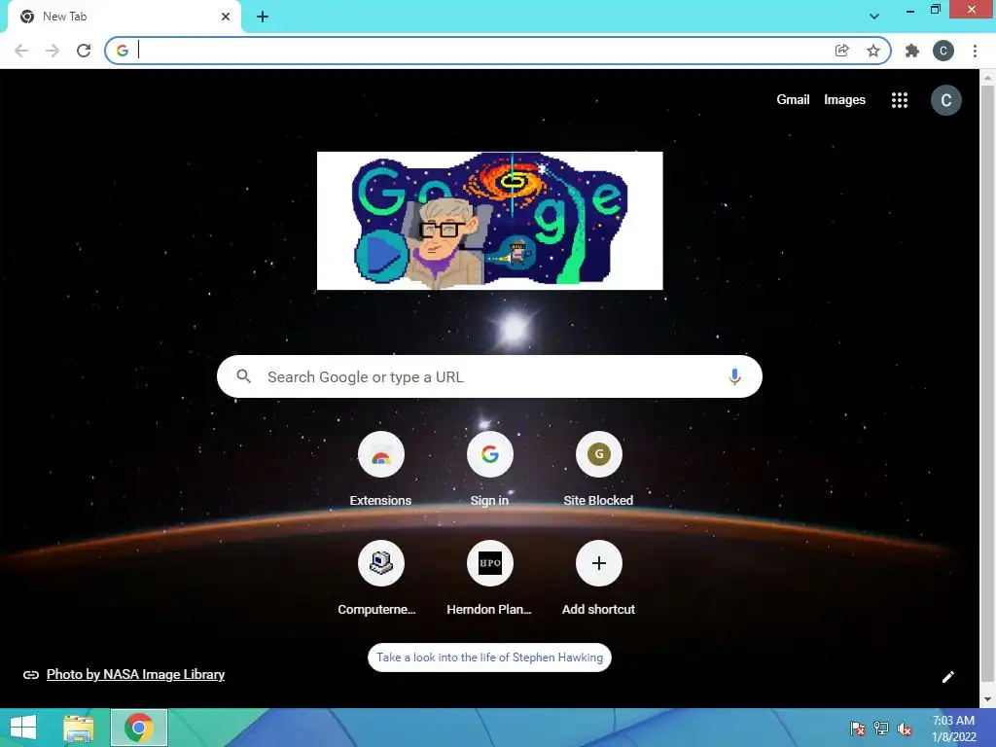
Task: Open the Windows Start menu
Action: point(23,728)
